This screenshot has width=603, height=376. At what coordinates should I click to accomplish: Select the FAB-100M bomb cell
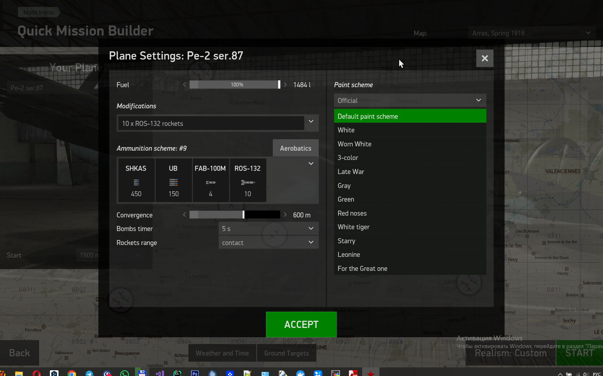(x=210, y=180)
